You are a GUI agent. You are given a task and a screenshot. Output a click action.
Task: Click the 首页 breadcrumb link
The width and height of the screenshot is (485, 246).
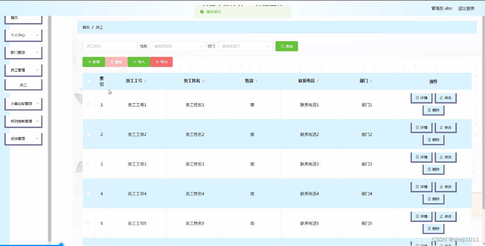85,27
